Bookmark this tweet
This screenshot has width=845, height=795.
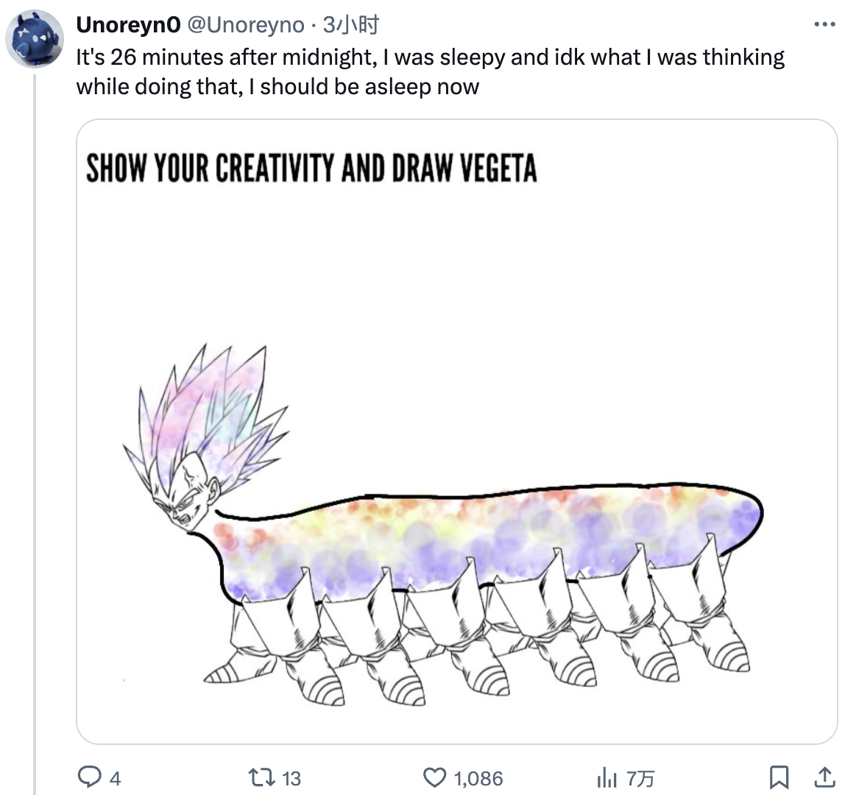pyautogui.click(x=780, y=777)
